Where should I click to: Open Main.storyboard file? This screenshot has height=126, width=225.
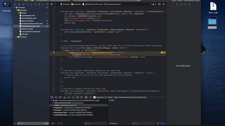click(x=28, y=21)
